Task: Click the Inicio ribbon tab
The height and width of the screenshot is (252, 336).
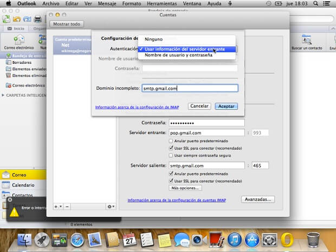Action: click(16, 29)
